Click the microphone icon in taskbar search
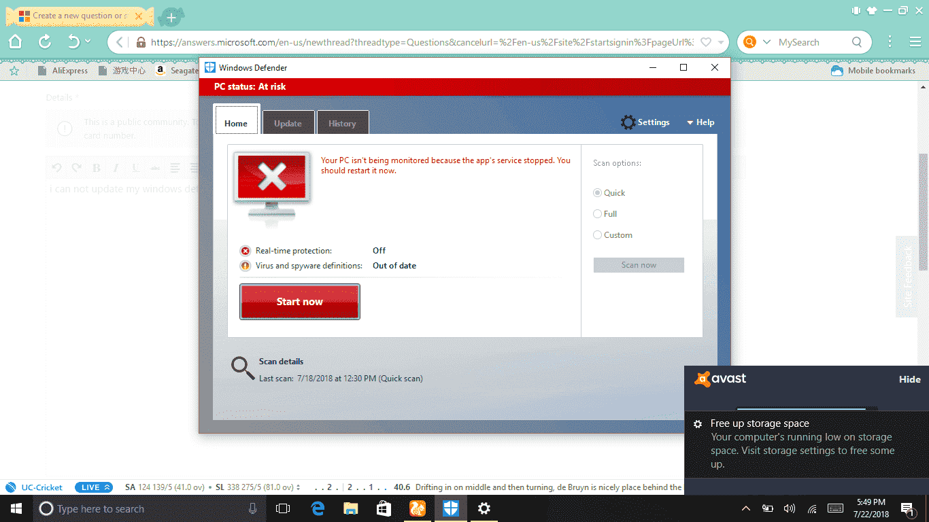929x522 pixels. coord(253,508)
